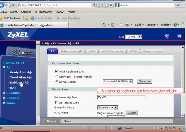The image size is (186, 132).
Task: Click the Print printer icon
Action: 127,25
